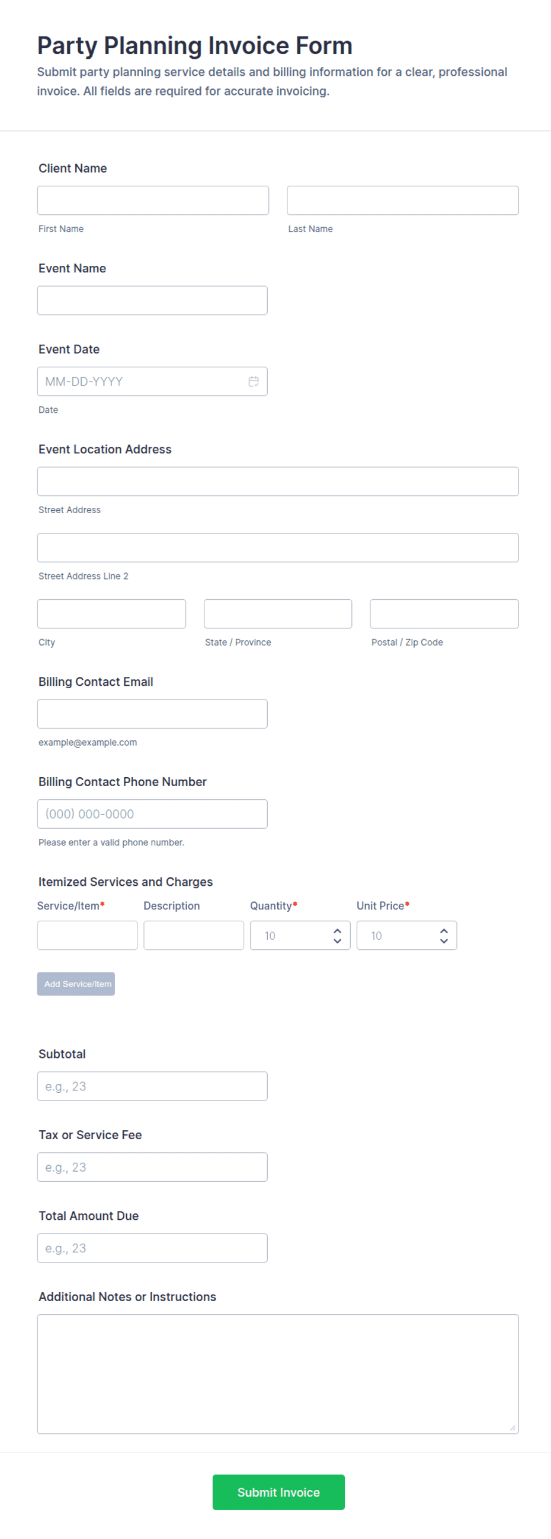
Task: Select the Service/Item text box
Action: (87, 935)
